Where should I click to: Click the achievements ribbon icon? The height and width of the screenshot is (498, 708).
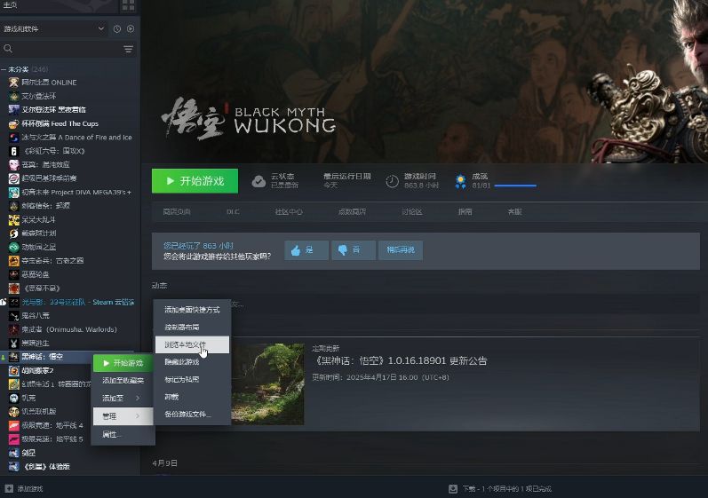[x=460, y=181]
